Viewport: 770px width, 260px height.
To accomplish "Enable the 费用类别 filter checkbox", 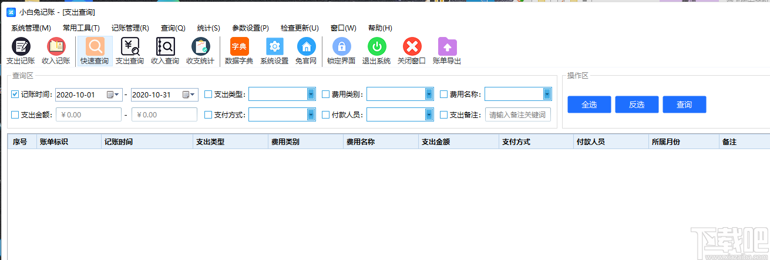I will coord(326,94).
